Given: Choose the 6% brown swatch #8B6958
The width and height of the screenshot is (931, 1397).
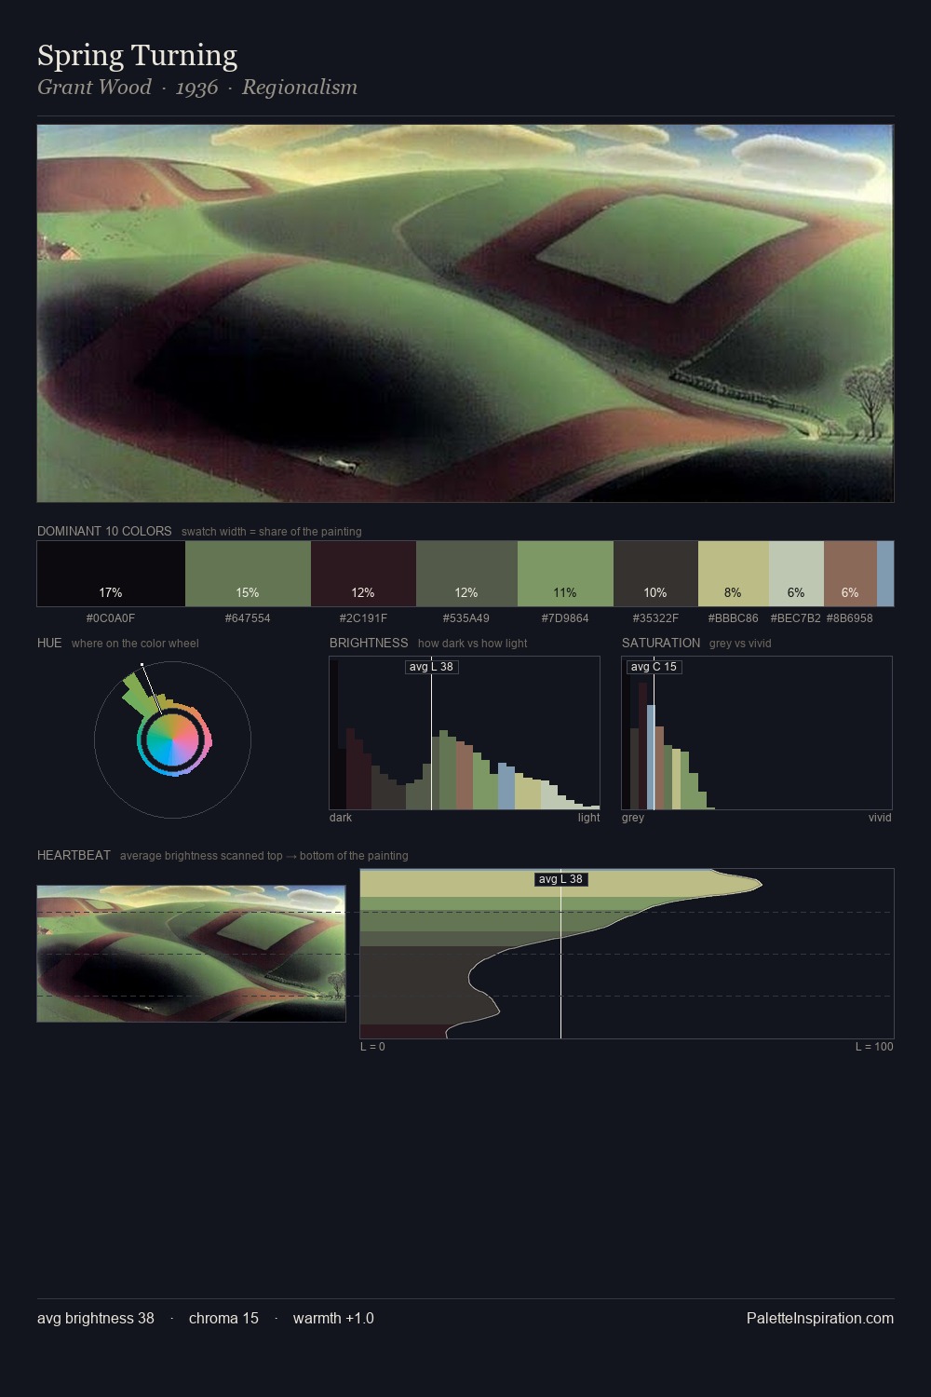Looking at the screenshot, I should 850,574.
